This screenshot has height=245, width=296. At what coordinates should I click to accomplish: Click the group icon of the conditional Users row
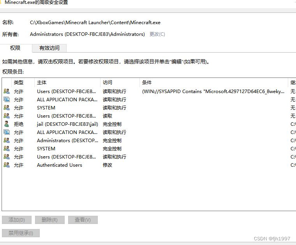tap(7, 92)
